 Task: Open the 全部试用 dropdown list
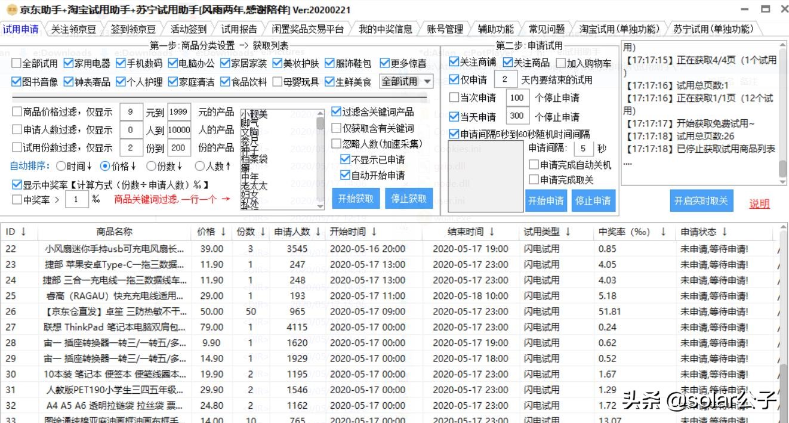click(427, 82)
